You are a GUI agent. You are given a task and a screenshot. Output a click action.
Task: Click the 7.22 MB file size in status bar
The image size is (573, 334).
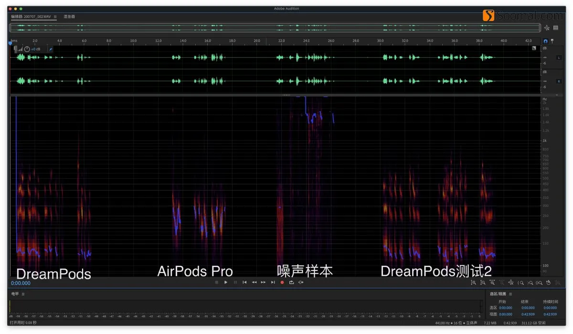(x=489, y=323)
